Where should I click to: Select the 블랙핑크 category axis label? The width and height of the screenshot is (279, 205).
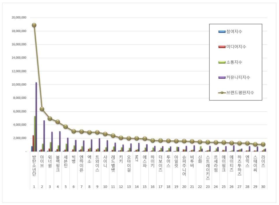(57, 164)
